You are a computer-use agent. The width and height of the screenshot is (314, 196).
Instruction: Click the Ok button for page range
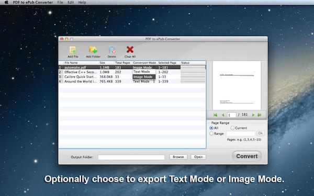pyautogui.click(x=260, y=133)
